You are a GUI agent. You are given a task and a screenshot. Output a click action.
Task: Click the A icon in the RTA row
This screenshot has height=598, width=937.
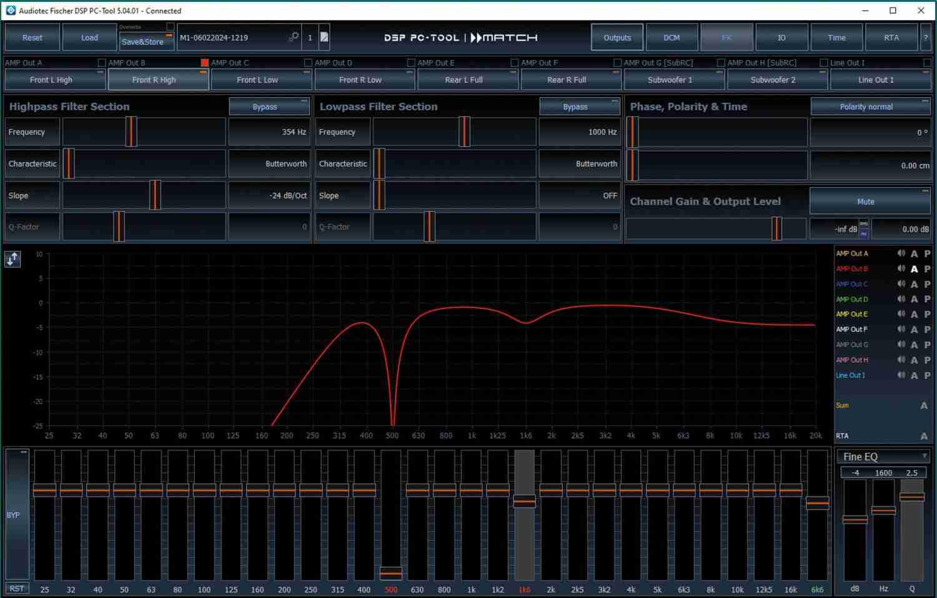(924, 436)
